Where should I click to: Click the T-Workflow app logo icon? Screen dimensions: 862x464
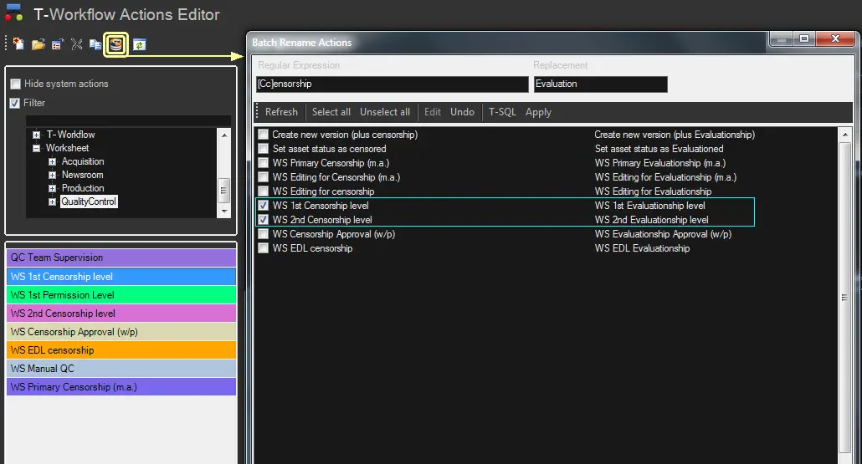point(14,14)
